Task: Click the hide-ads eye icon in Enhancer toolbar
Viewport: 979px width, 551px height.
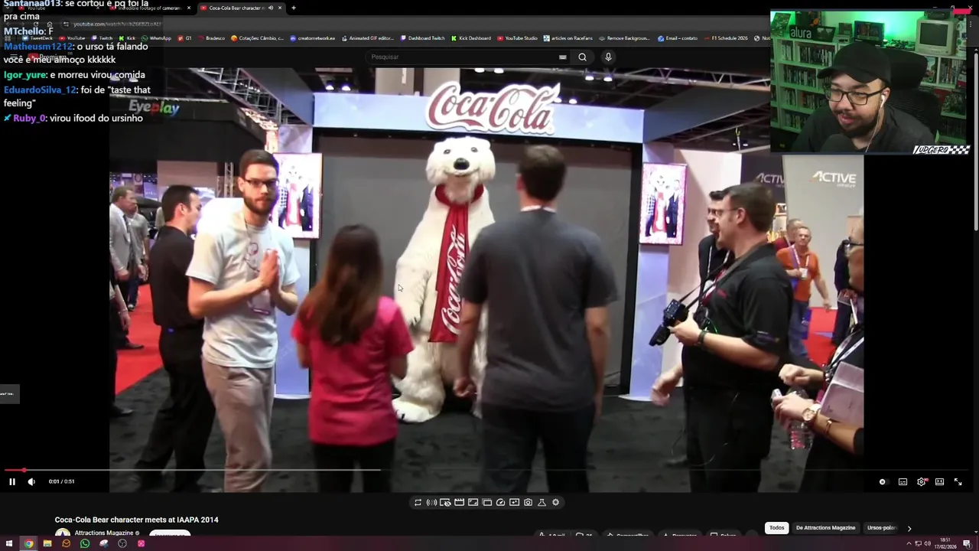Action: [x=445, y=503]
